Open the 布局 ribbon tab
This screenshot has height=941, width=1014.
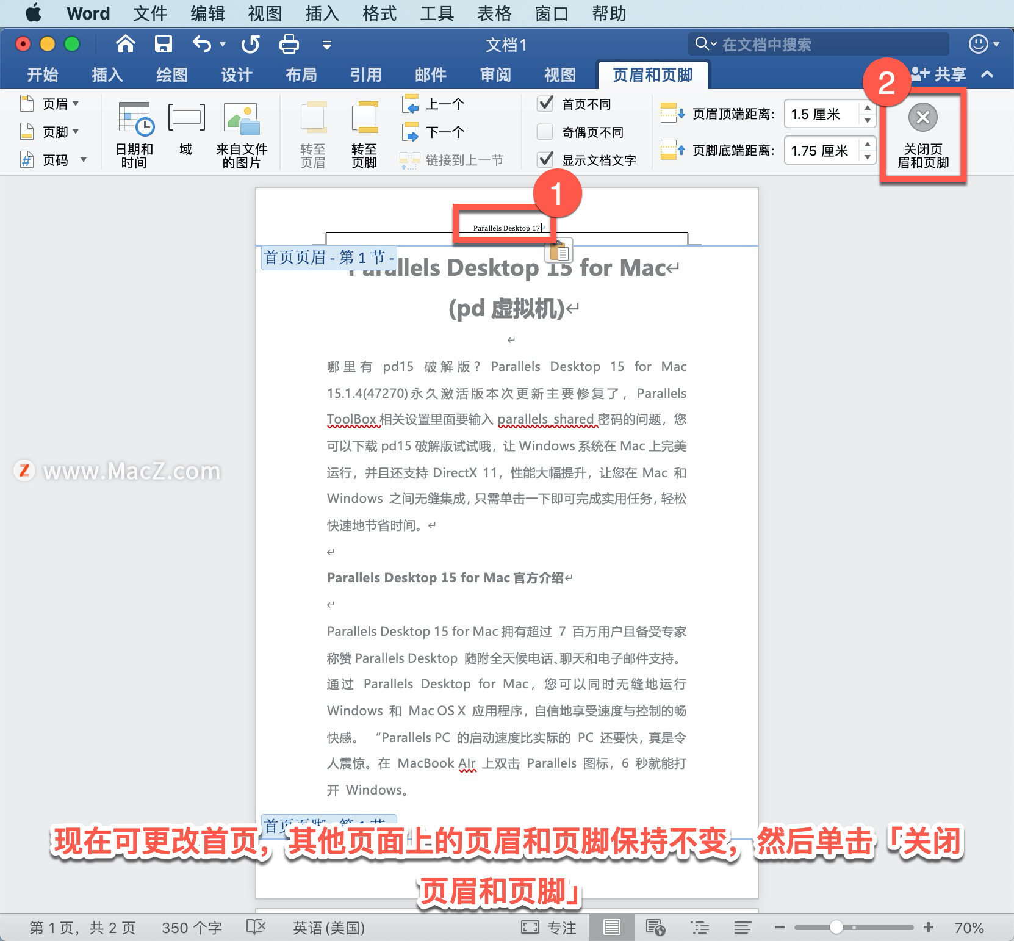pos(301,74)
